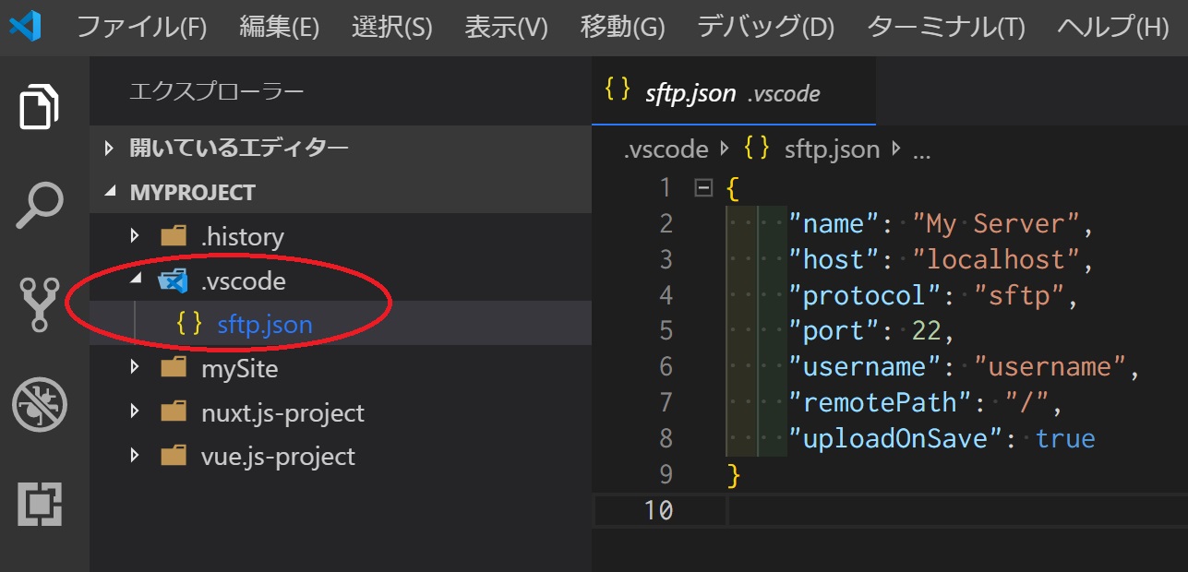Open the Explorer view icon
The height and width of the screenshot is (572, 1188).
pos(41,107)
